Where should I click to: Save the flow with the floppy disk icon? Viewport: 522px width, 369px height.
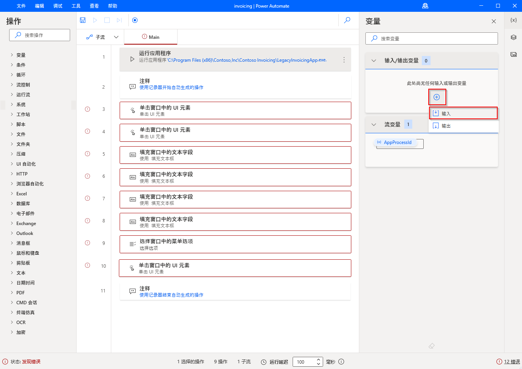(x=83, y=20)
